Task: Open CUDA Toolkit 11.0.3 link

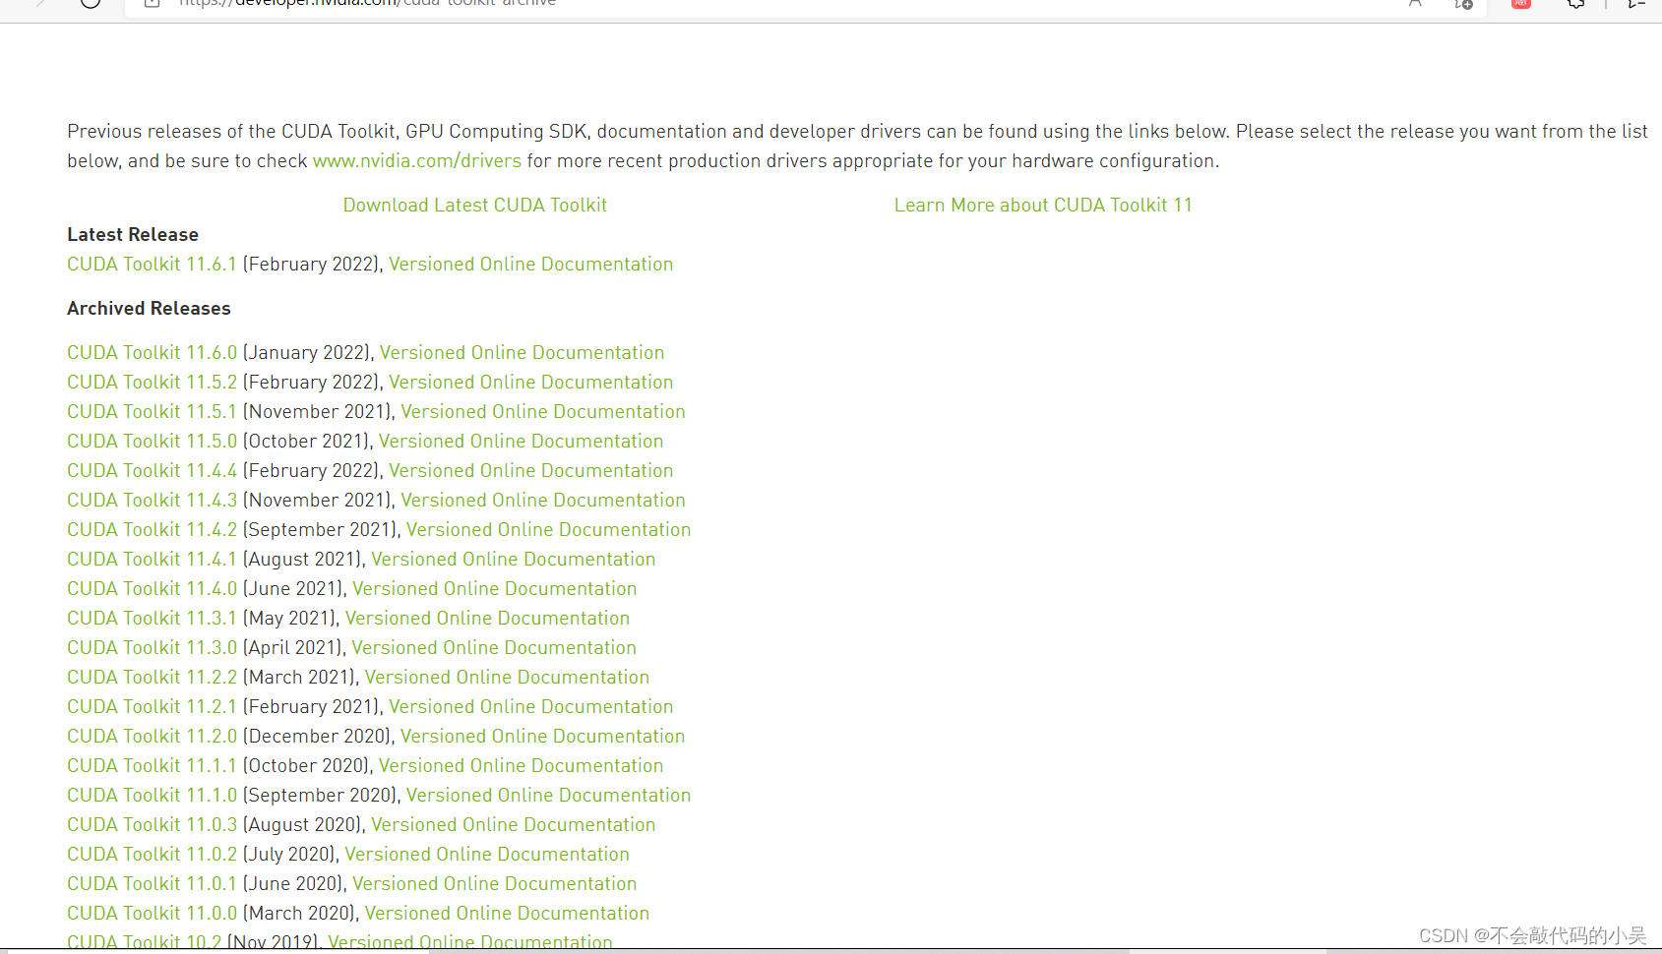Action: (153, 825)
